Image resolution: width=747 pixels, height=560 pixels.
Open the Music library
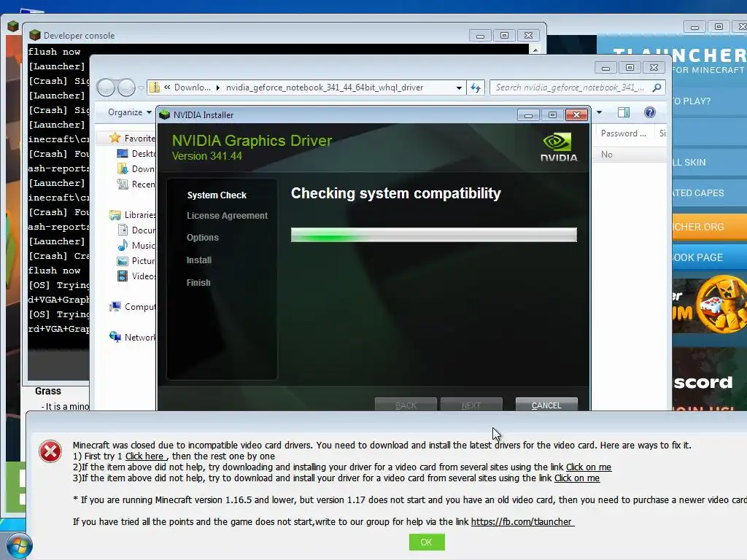click(x=136, y=245)
